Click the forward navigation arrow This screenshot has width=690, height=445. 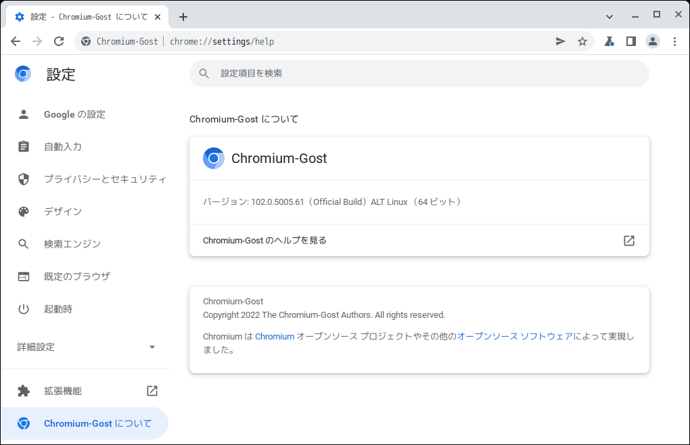pos(37,41)
